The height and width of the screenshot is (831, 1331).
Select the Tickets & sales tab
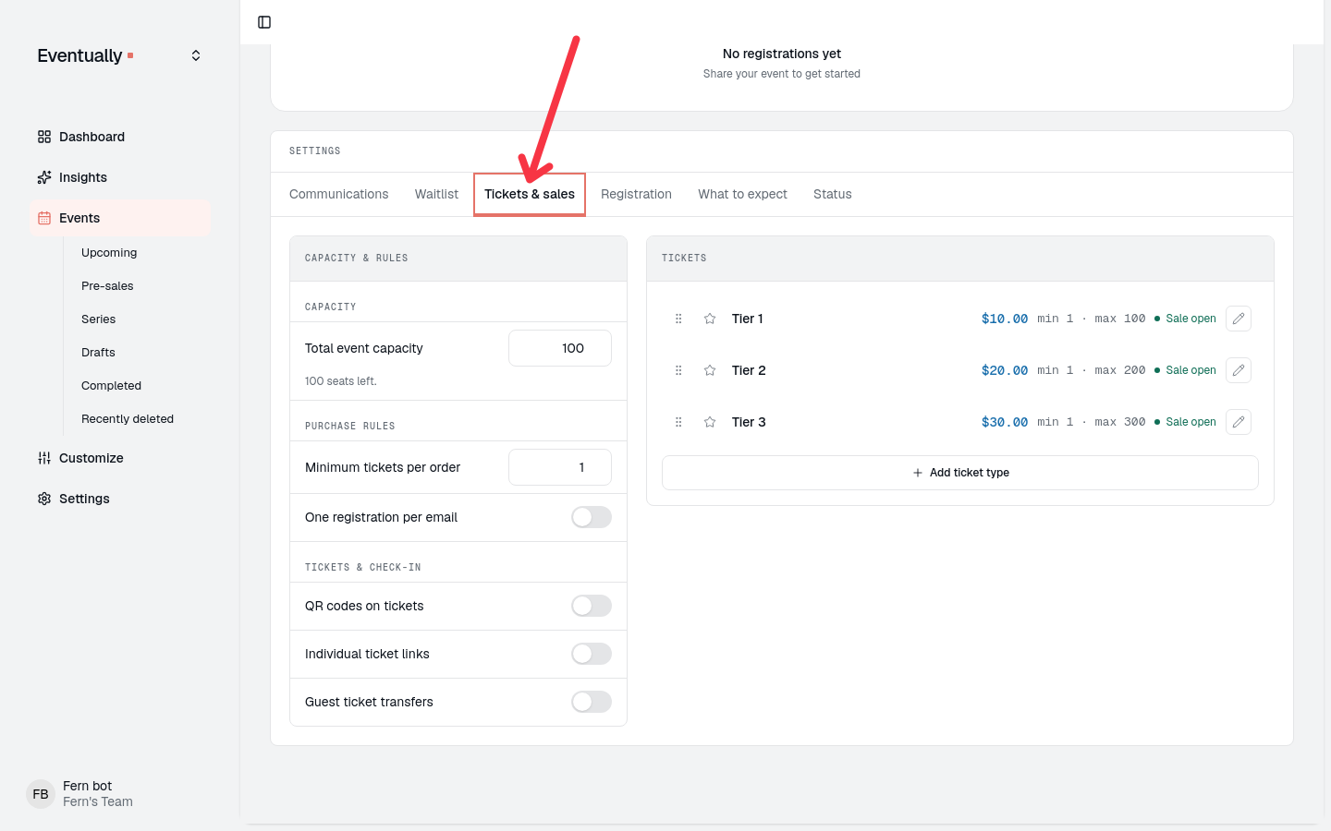pos(530,194)
